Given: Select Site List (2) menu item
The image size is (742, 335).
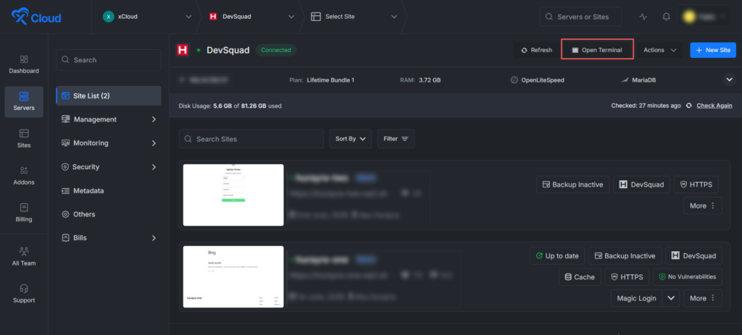Looking at the screenshot, I should point(109,96).
